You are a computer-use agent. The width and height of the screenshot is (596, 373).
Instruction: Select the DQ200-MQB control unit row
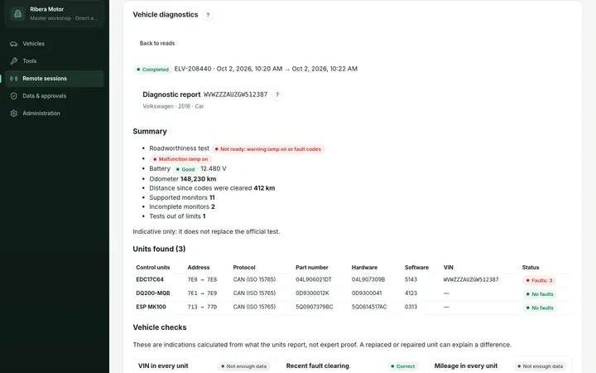pyautogui.click(x=353, y=293)
